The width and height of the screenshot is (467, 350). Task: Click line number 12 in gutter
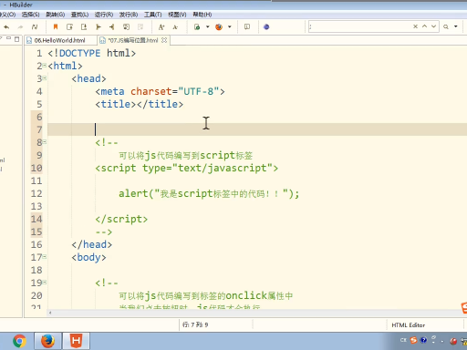tap(36, 193)
